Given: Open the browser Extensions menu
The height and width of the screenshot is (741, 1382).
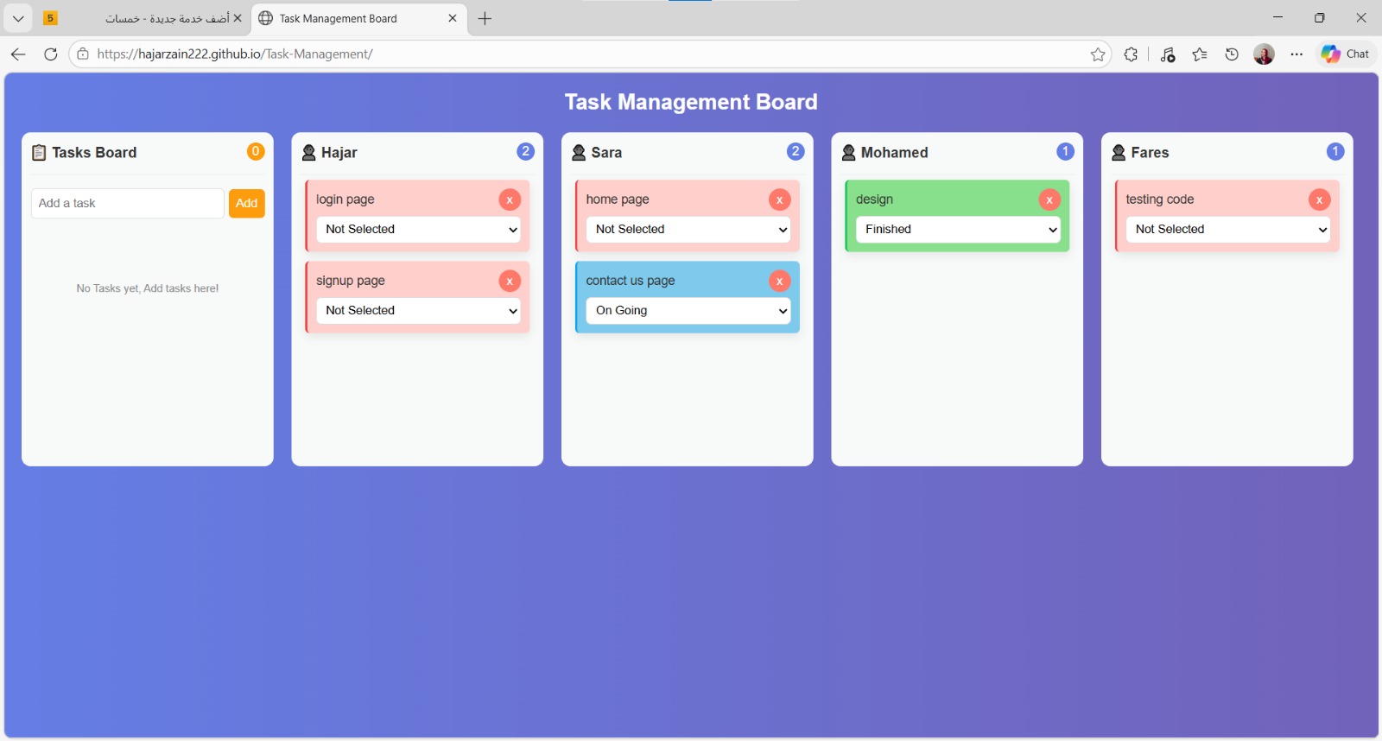Looking at the screenshot, I should pyautogui.click(x=1131, y=54).
